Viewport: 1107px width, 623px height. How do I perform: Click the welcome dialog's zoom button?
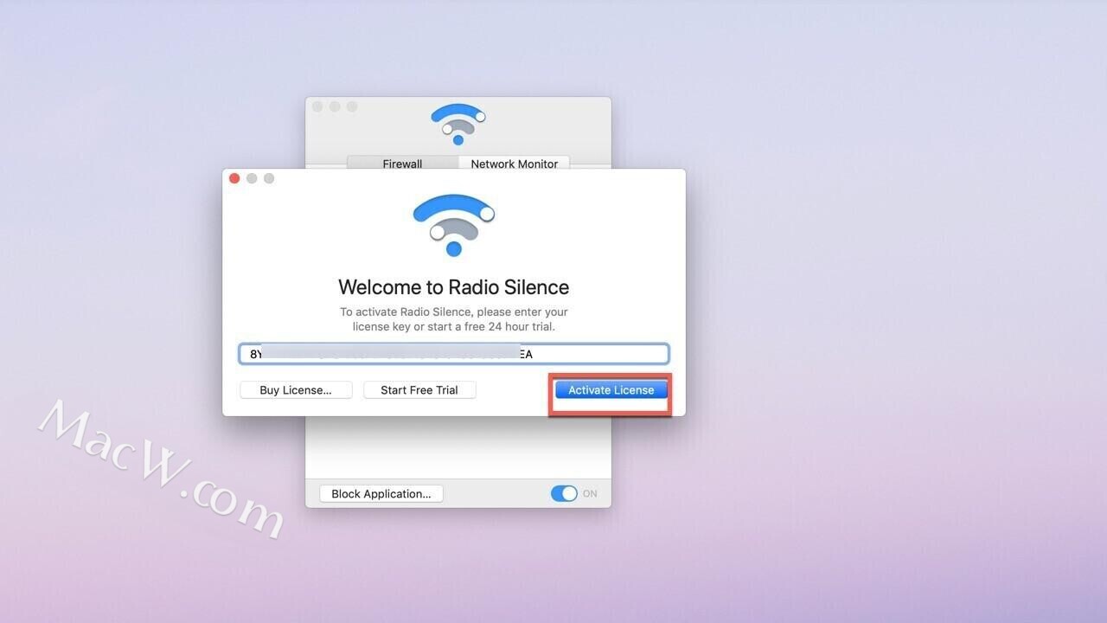pos(269,178)
